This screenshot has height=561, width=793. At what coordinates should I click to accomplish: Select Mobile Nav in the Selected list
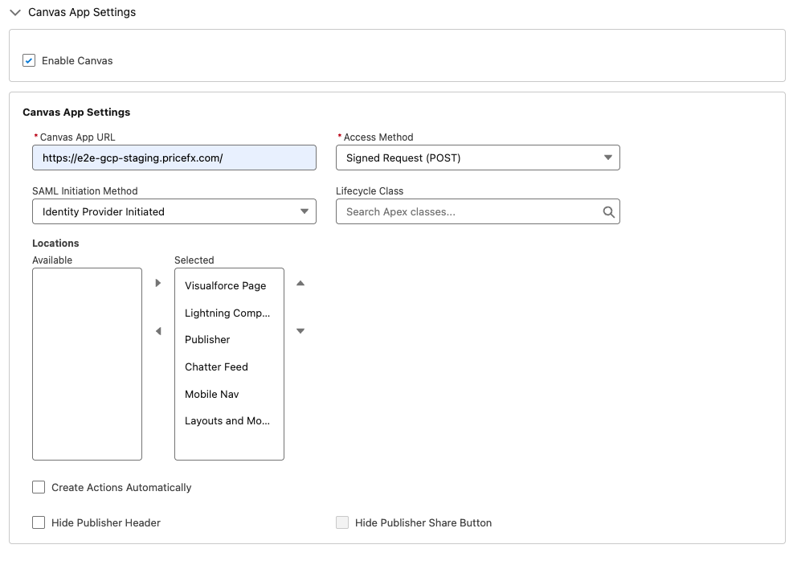tap(211, 394)
